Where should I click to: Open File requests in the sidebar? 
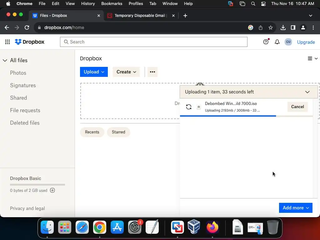click(x=25, y=110)
